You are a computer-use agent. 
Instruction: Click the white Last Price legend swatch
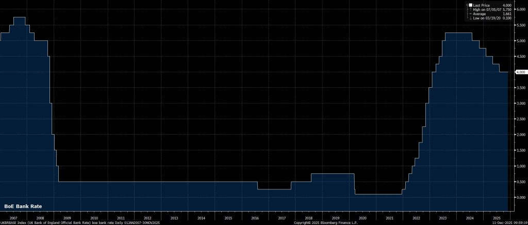(x=471, y=5)
